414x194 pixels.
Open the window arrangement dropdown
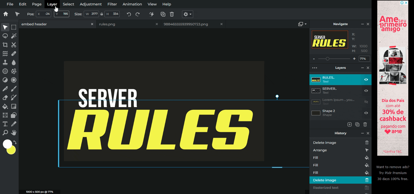pyautogui.click(x=302, y=24)
